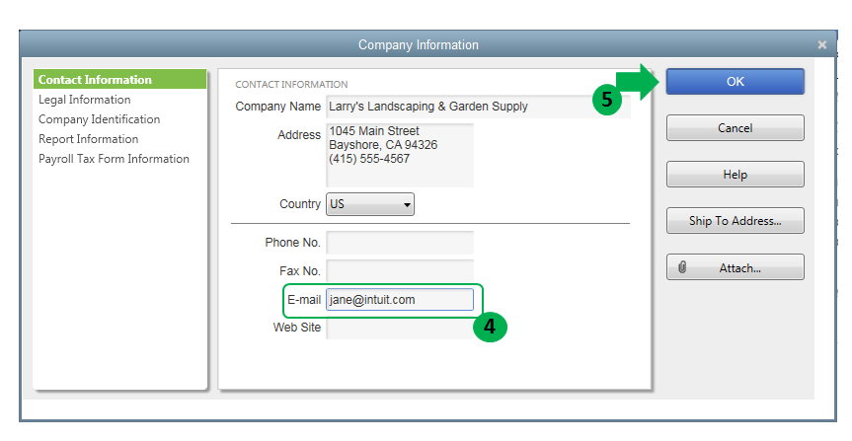
Task: Go to Report Information section
Action: [89, 139]
